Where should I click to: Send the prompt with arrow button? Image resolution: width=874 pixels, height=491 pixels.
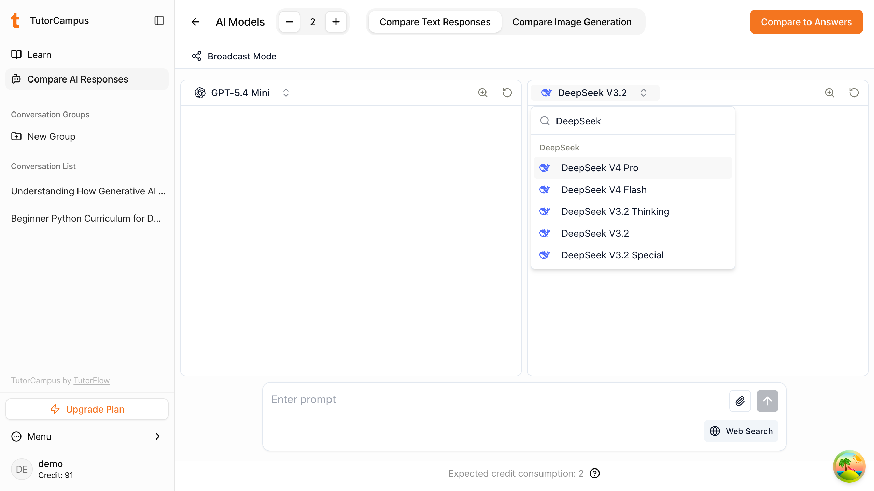pos(767,401)
